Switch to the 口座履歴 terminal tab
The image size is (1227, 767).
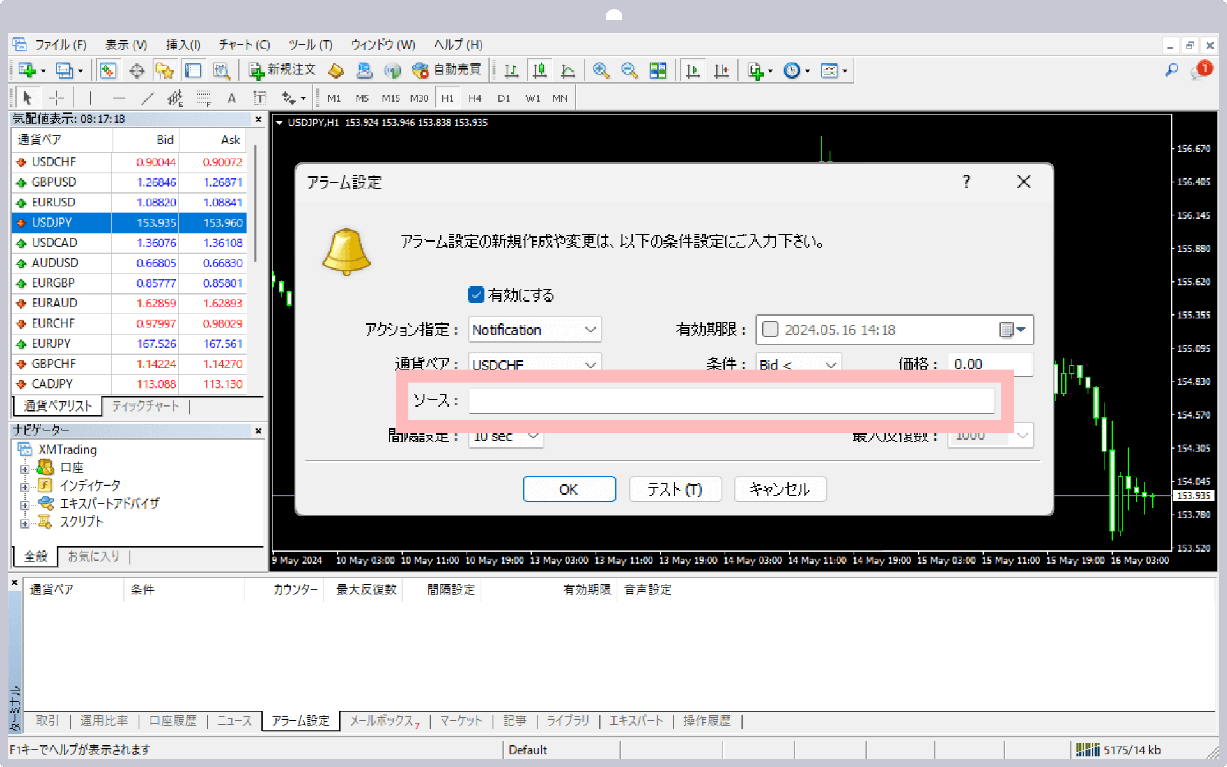pos(173,721)
